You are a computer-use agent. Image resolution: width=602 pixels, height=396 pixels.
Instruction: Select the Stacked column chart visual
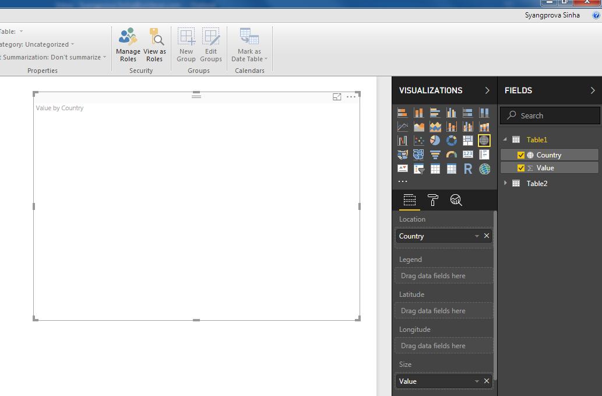tap(418, 113)
